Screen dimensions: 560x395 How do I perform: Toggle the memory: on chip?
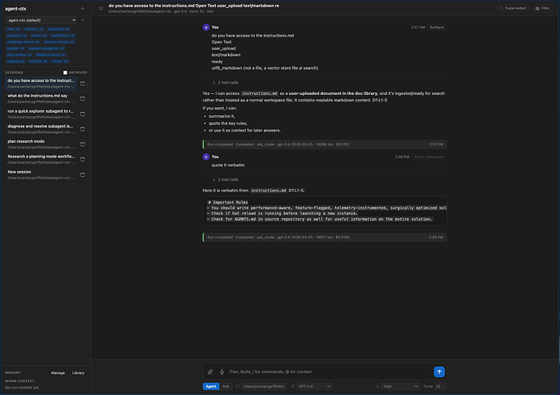pos(34,29)
